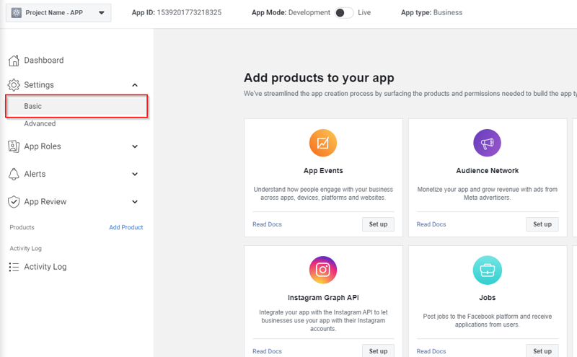
Task: Click the orange App Events icon
Action: point(323,143)
